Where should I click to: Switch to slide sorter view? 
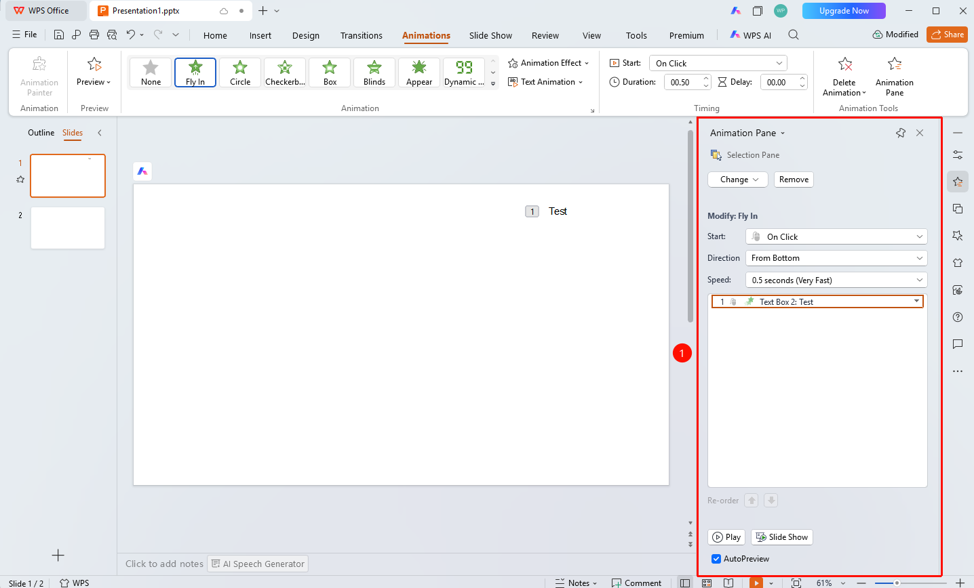tap(707, 583)
